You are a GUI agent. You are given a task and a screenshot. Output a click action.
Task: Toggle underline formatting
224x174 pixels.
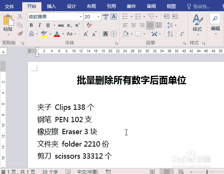(x=48, y=25)
